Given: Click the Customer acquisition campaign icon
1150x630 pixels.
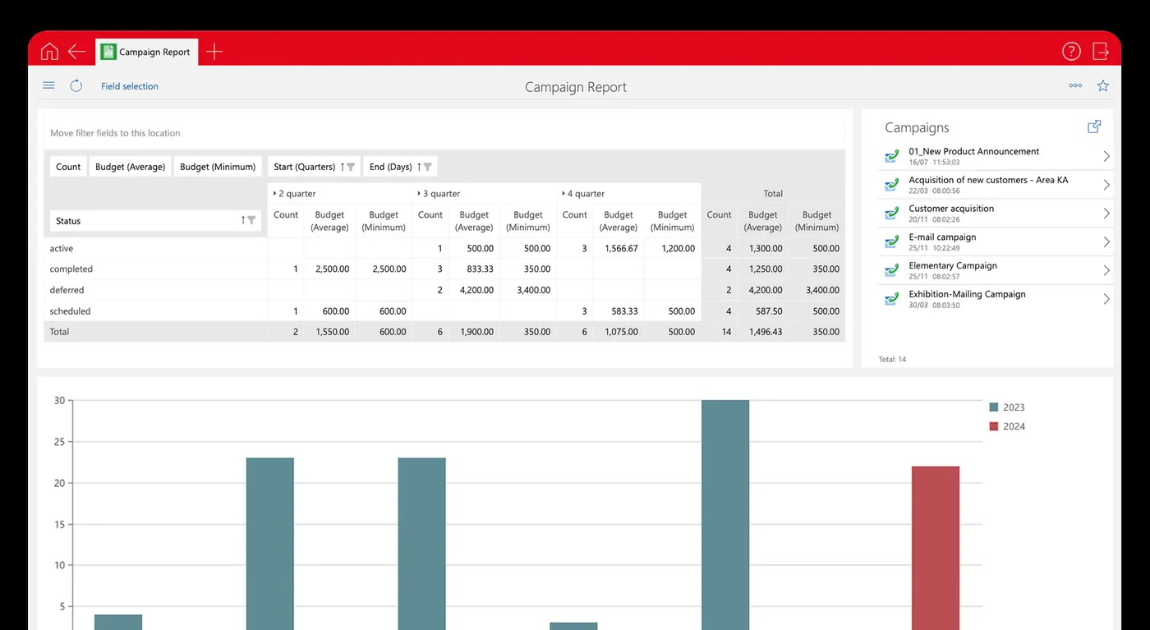Looking at the screenshot, I should point(891,214).
